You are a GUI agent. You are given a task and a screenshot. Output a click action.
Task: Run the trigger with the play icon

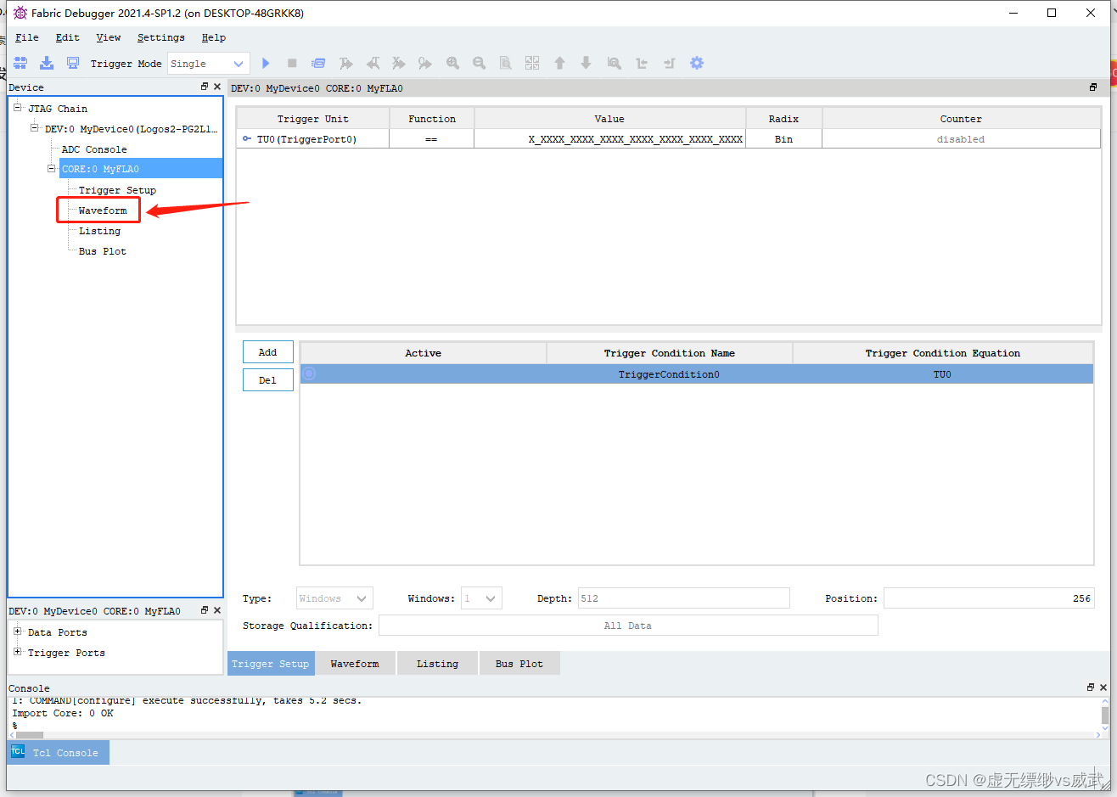click(x=266, y=63)
